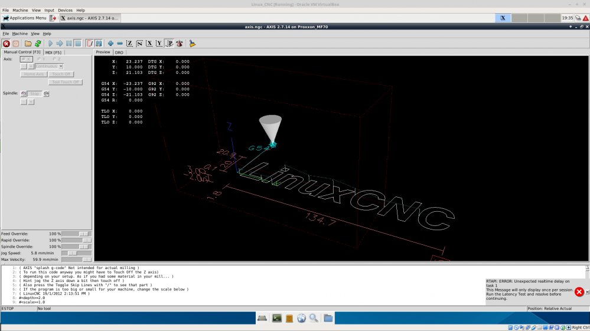Screen dimensions: 590x331
Task: Switch to the MDI [F5] tab
Action: coord(53,53)
